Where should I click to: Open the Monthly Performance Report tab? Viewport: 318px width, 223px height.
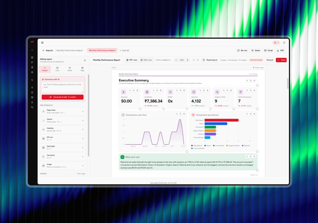[102, 50]
